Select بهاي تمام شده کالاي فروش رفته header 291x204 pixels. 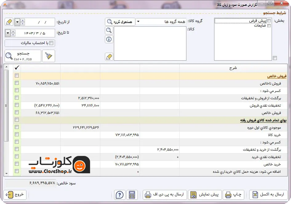[154, 120]
